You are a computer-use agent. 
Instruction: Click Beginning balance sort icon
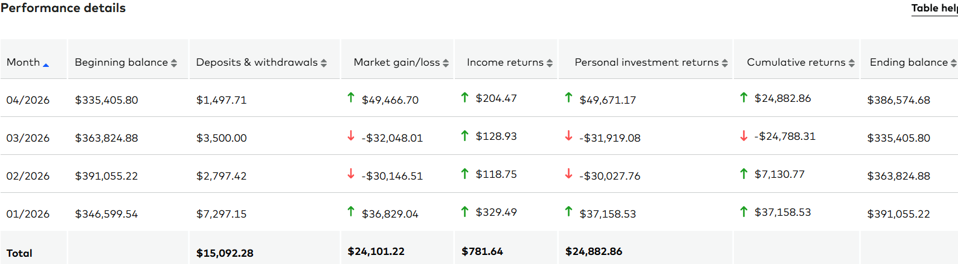click(x=174, y=63)
